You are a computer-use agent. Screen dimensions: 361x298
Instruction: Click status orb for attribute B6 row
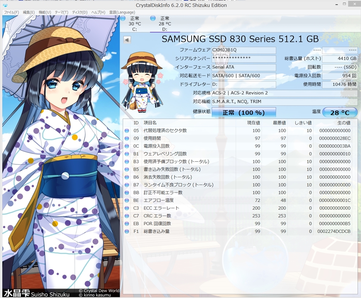[x=127, y=177]
